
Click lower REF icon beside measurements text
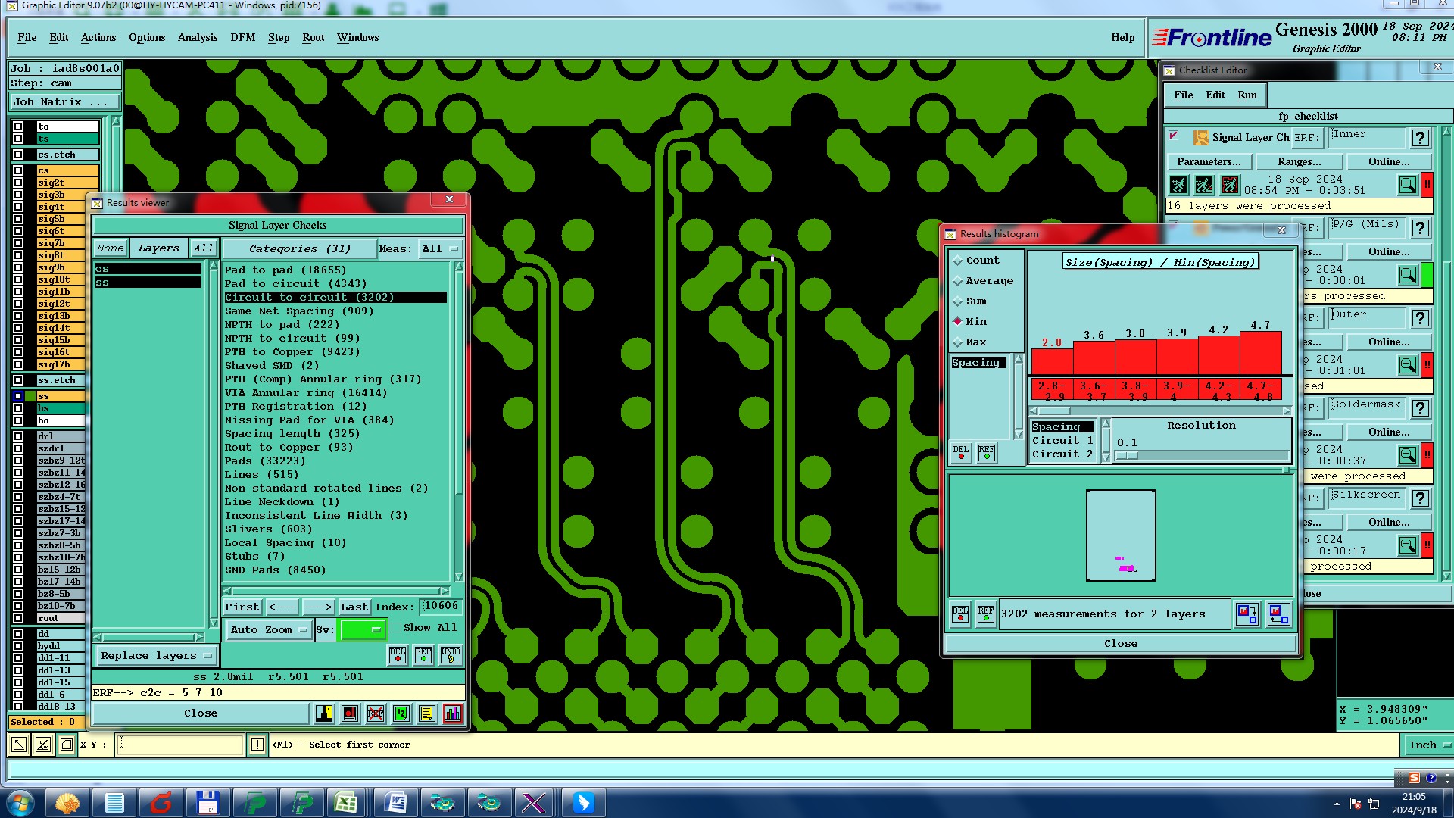coord(986,614)
